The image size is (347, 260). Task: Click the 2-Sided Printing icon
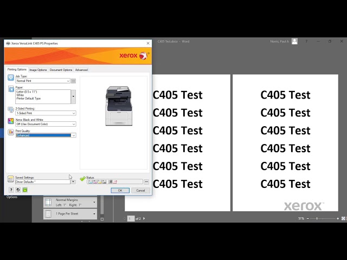11,110
